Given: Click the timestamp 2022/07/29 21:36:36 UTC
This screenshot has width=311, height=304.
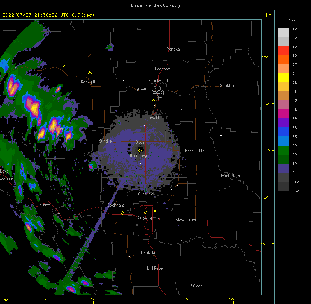Looking at the screenshot, I should (x=35, y=15).
